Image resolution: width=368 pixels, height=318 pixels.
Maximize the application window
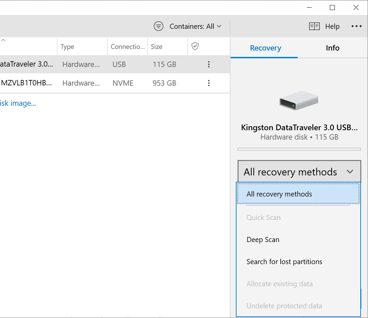pyautogui.click(x=332, y=7)
